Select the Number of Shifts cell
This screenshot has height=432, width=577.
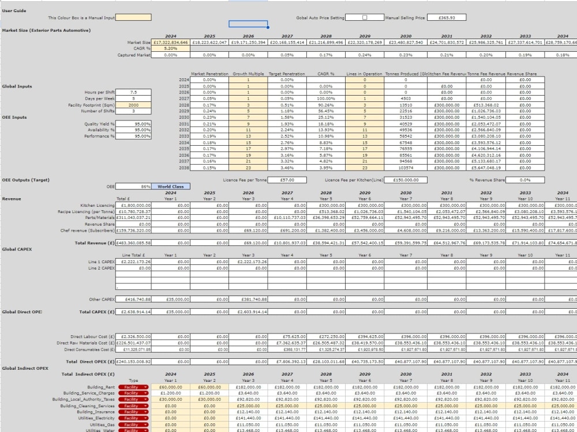[133, 111]
